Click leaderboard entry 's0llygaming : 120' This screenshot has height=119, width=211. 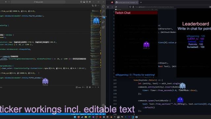(196, 36)
